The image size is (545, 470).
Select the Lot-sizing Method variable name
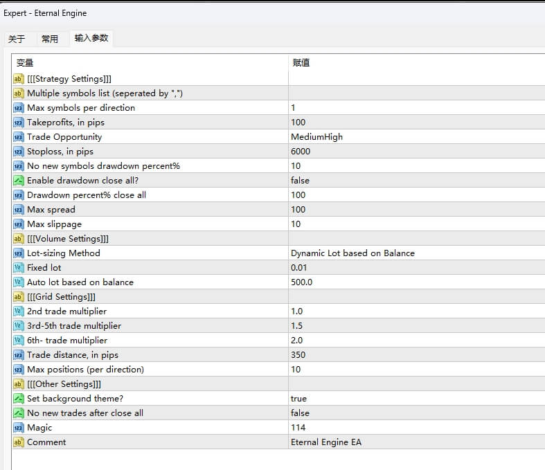click(64, 253)
